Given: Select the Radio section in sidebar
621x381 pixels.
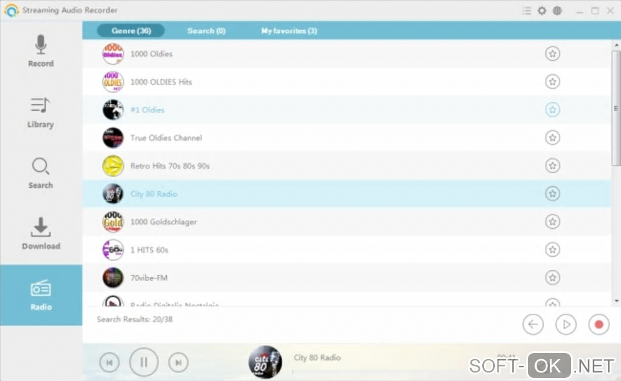Looking at the screenshot, I should 41,295.
